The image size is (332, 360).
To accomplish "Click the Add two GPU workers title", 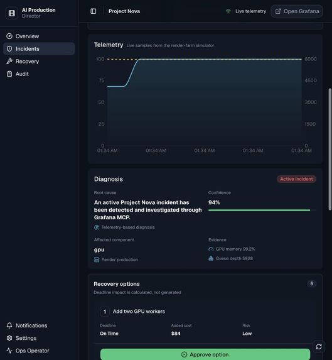I will click(139, 312).
